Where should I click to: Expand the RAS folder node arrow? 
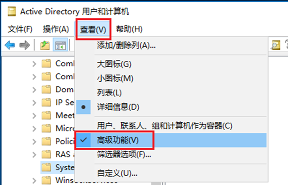pos(35,154)
